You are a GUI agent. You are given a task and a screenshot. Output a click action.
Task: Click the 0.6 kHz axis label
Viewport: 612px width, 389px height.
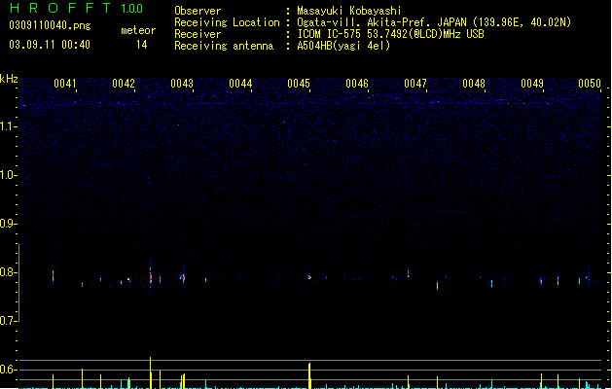point(9,370)
